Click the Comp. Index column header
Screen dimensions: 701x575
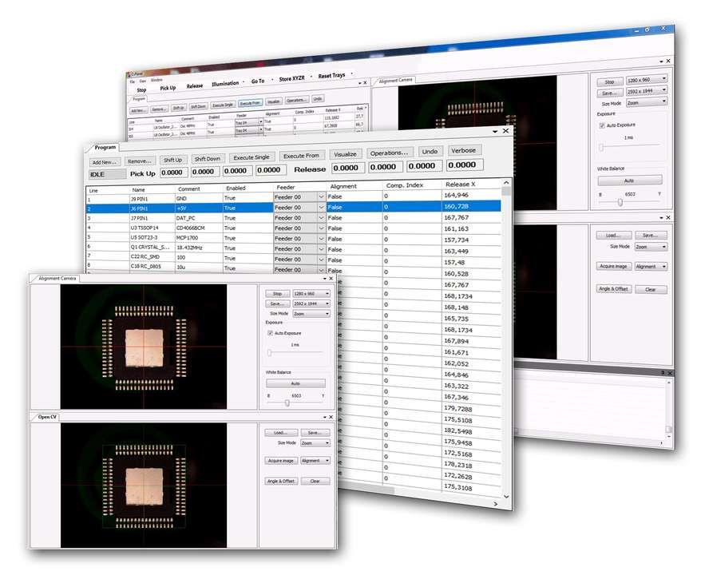(404, 185)
